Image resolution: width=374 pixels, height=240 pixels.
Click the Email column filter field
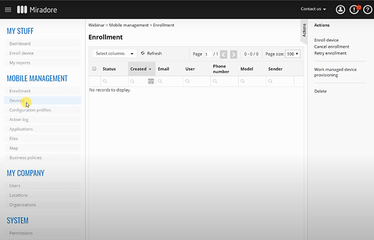click(169, 81)
